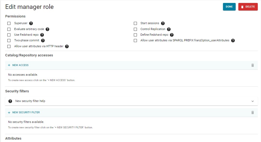Click help icon next to Superuser
261x142 pixels.
point(31,23)
